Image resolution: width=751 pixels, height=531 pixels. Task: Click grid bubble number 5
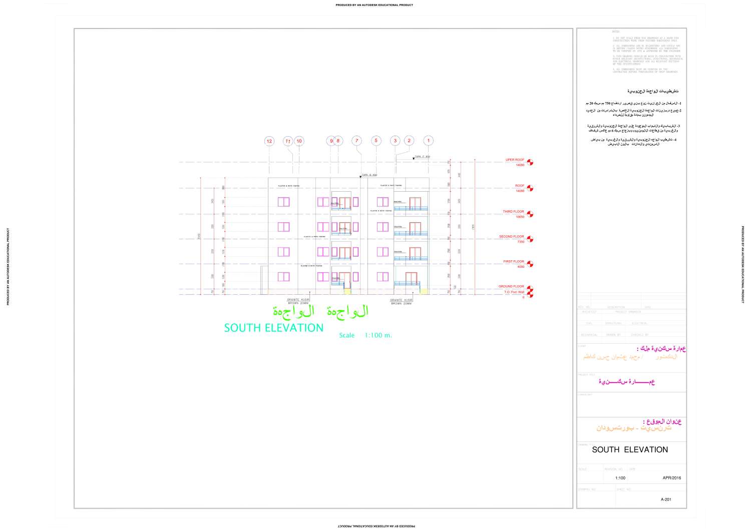(x=376, y=141)
